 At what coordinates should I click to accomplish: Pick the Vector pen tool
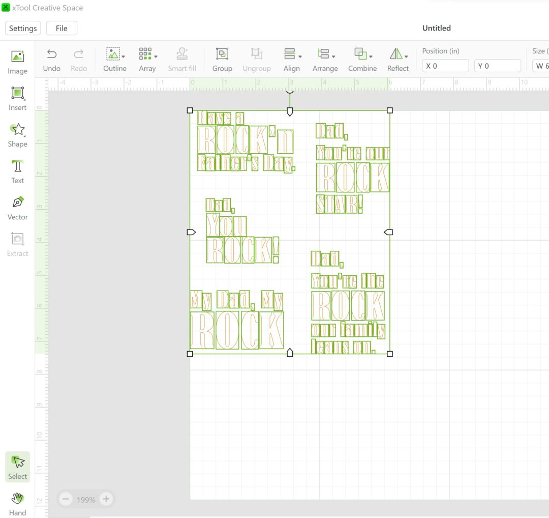click(x=17, y=208)
